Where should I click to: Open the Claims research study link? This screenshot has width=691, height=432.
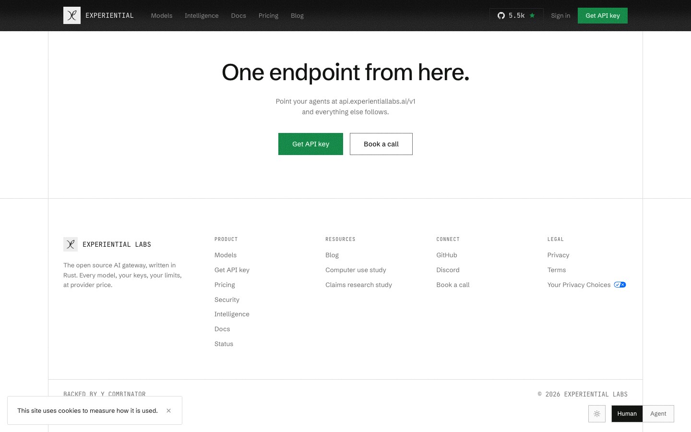[358, 285]
